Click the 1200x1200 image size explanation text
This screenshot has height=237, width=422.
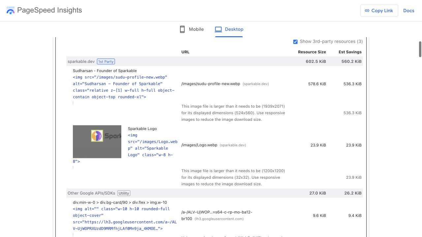tap(233, 177)
